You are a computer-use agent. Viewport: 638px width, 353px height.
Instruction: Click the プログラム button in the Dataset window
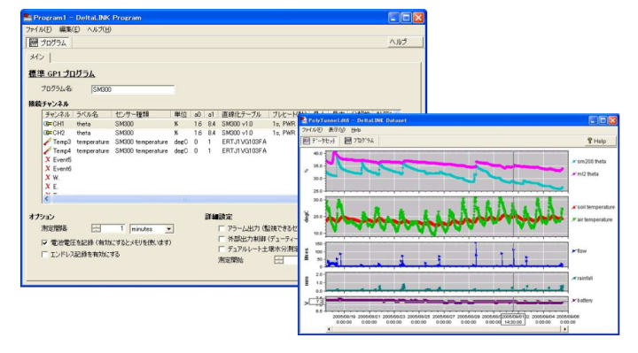tap(359, 141)
